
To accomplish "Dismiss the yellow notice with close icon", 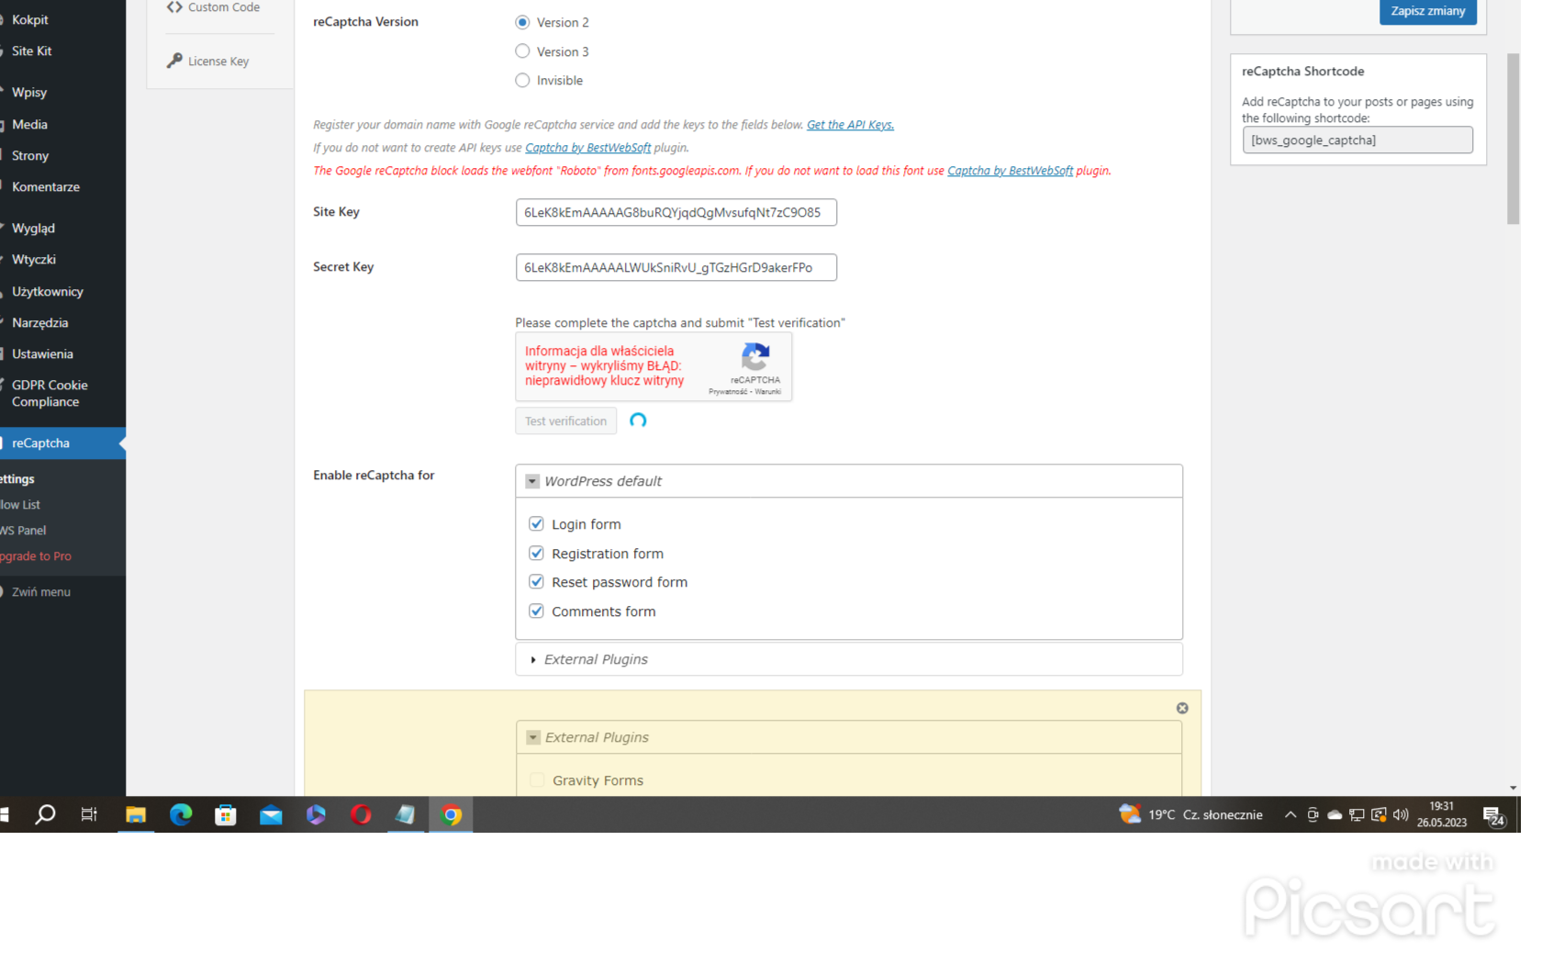I will [x=1182, y=708].
